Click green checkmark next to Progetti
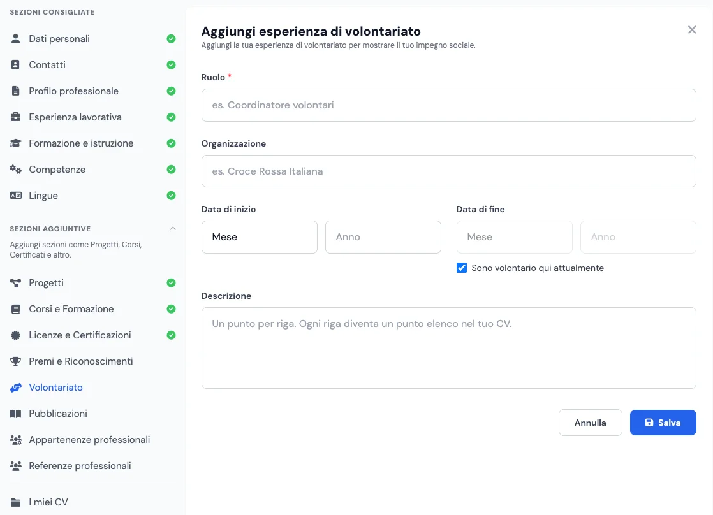713x515 pixels. (x=171, y=283)
